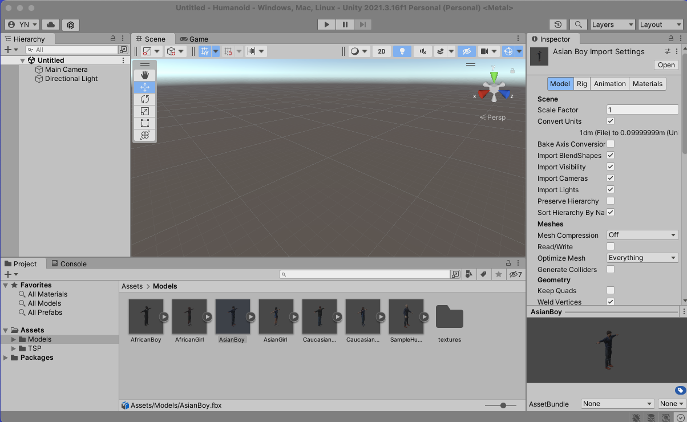Screen dimensions: 687x422
Task: Toggle 2D view mode in Scene
Action: [x=382, y=51]
